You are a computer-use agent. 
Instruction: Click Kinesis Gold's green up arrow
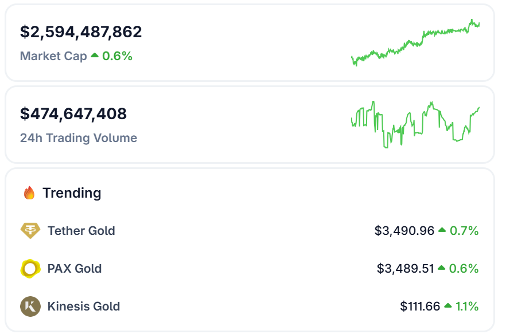click(448, 306)
